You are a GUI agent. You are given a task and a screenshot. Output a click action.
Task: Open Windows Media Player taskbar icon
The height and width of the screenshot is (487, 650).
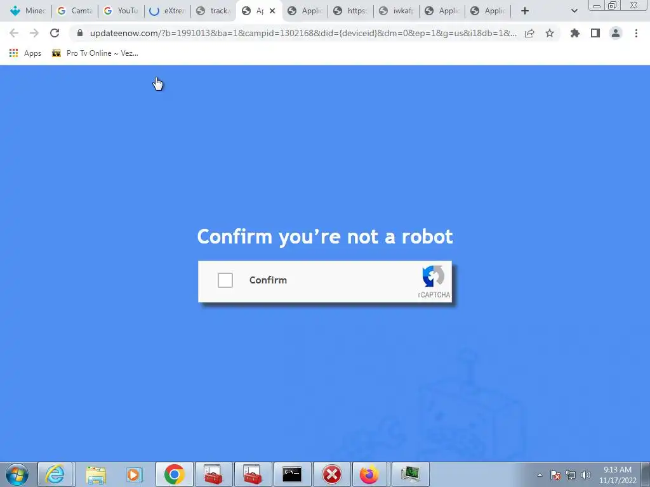(x=134, y=474)
